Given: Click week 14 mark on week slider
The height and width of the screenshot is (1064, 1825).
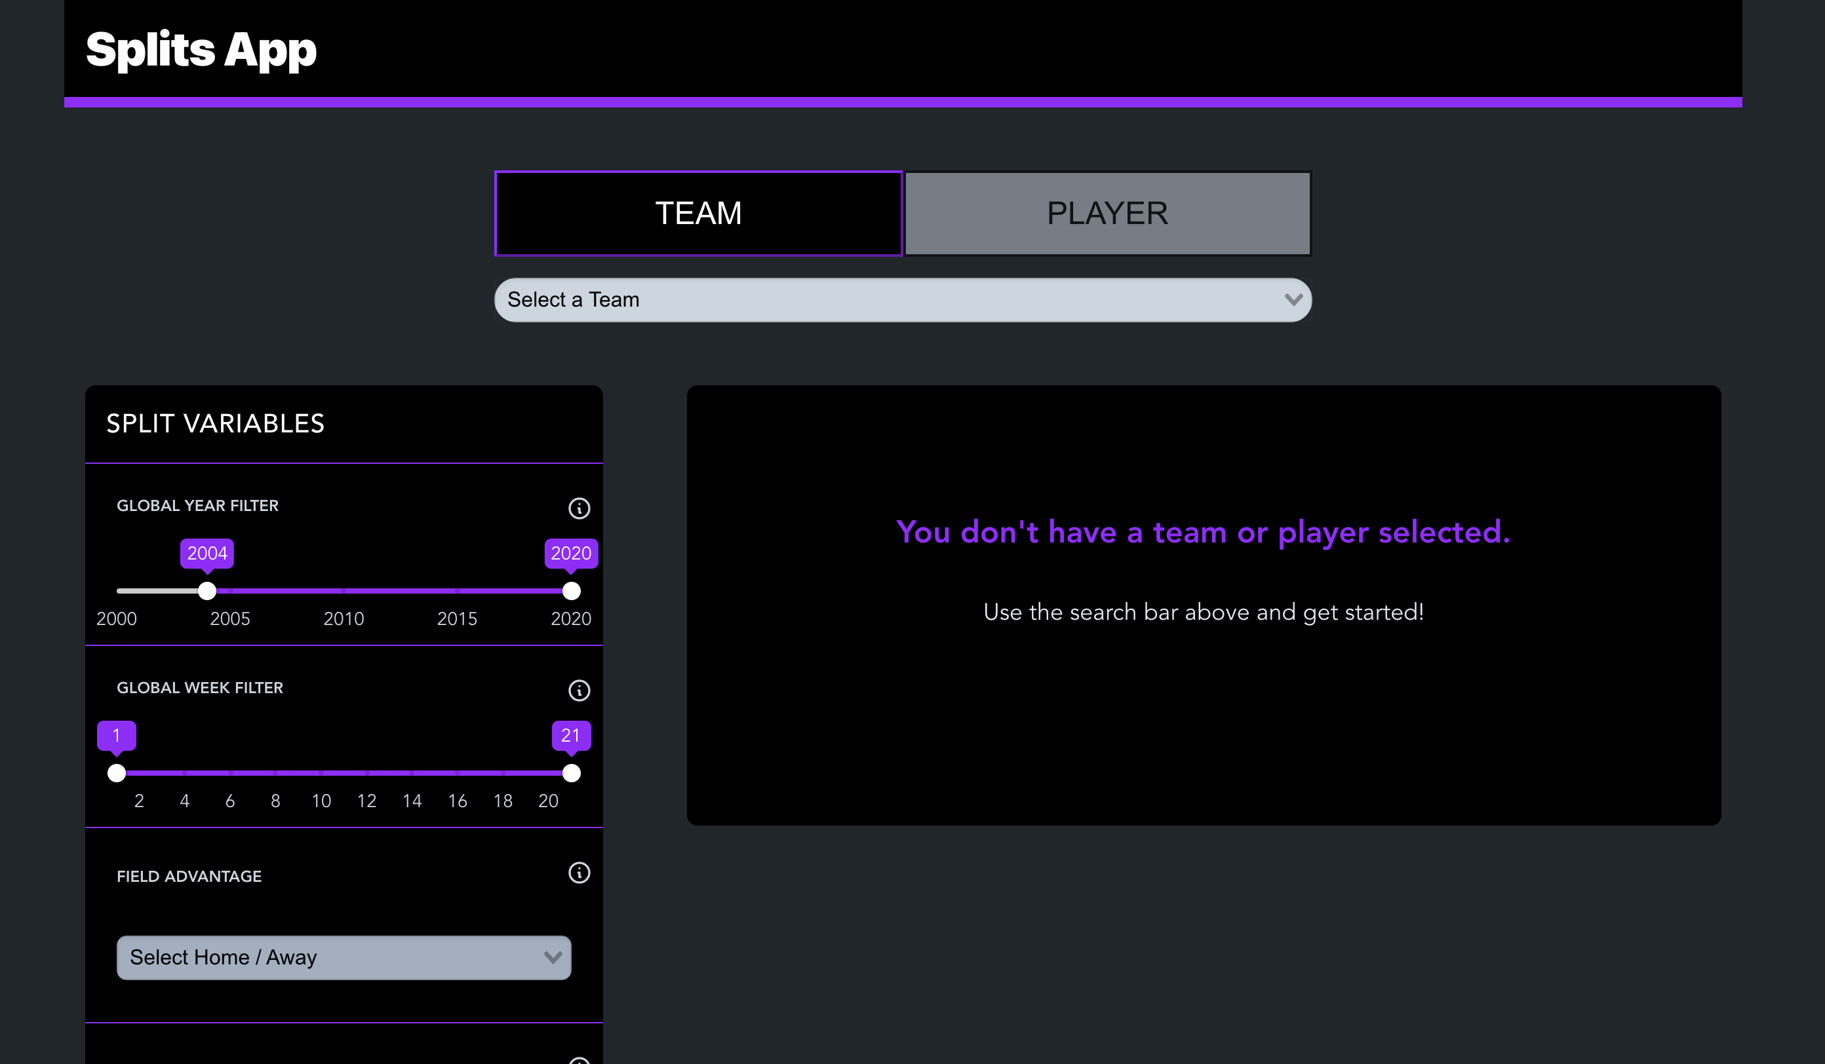Looking at the screenshot, I should coord(412,801).
